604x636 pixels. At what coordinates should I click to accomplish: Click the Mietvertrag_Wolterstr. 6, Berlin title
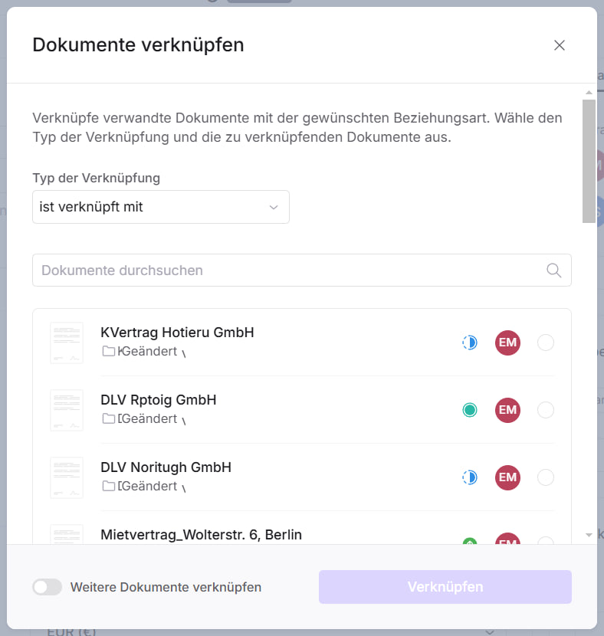[201, 534]
